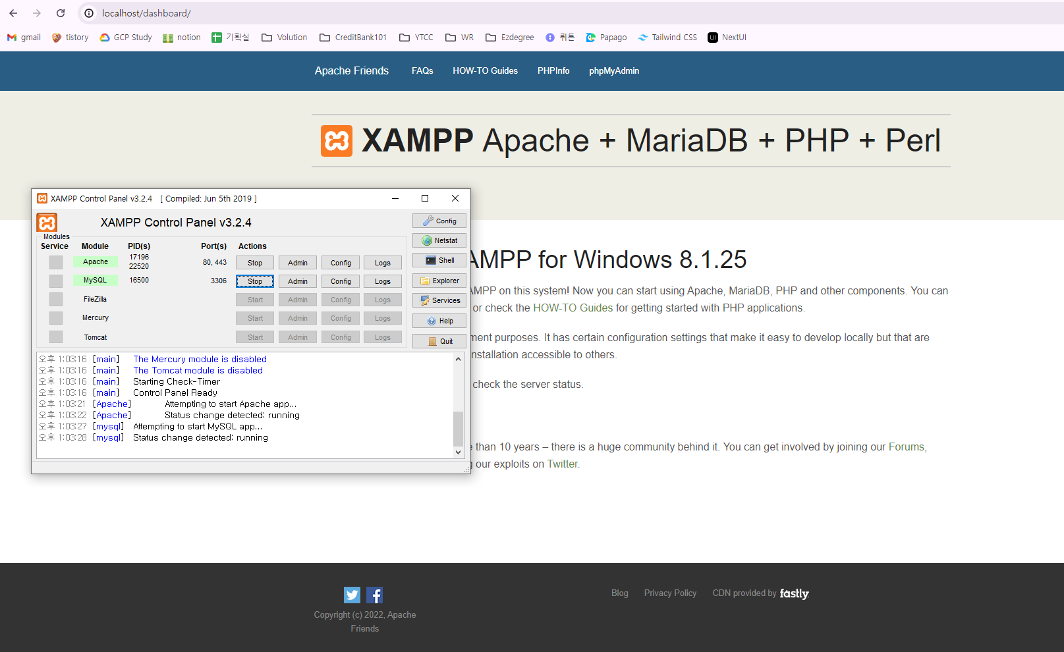Open the GCP Study bookmark
The height and width of the screenshot is (652, 1064).
point(126,38)
